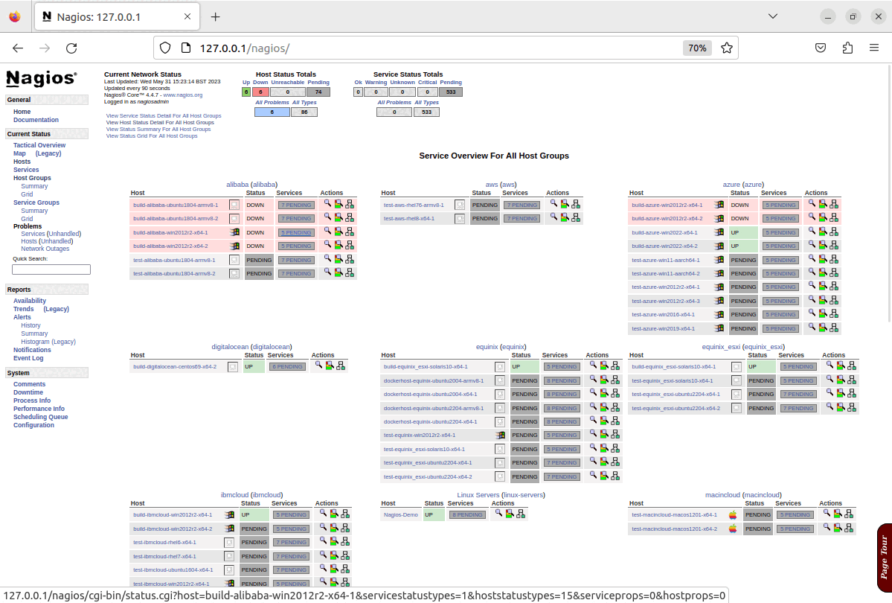Click the magnifying glass icon for test-aws-rhel8-x64-1

click(x=554, y=218)
